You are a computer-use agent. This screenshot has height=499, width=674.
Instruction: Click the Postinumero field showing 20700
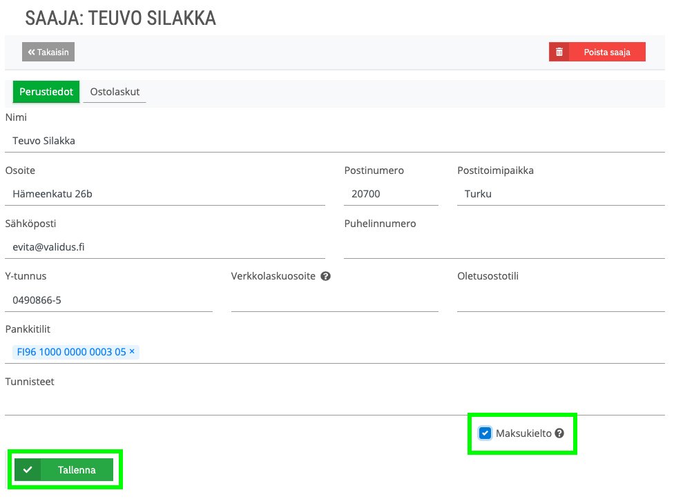(391, 194)
